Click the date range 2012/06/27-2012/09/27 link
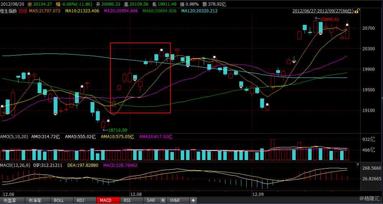The image size is (383, 204). [322, 11]
